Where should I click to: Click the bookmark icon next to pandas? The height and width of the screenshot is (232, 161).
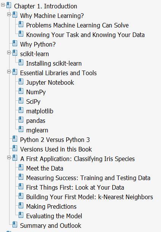coord(21,120)
